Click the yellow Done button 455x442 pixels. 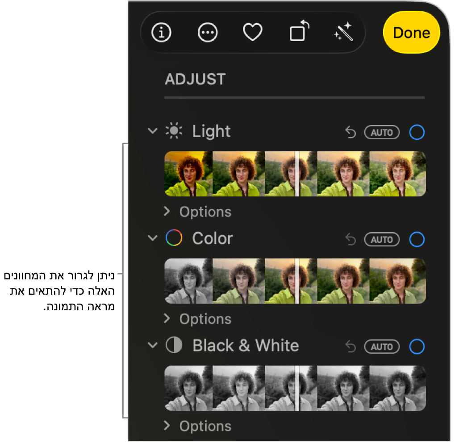coord(412,32)
